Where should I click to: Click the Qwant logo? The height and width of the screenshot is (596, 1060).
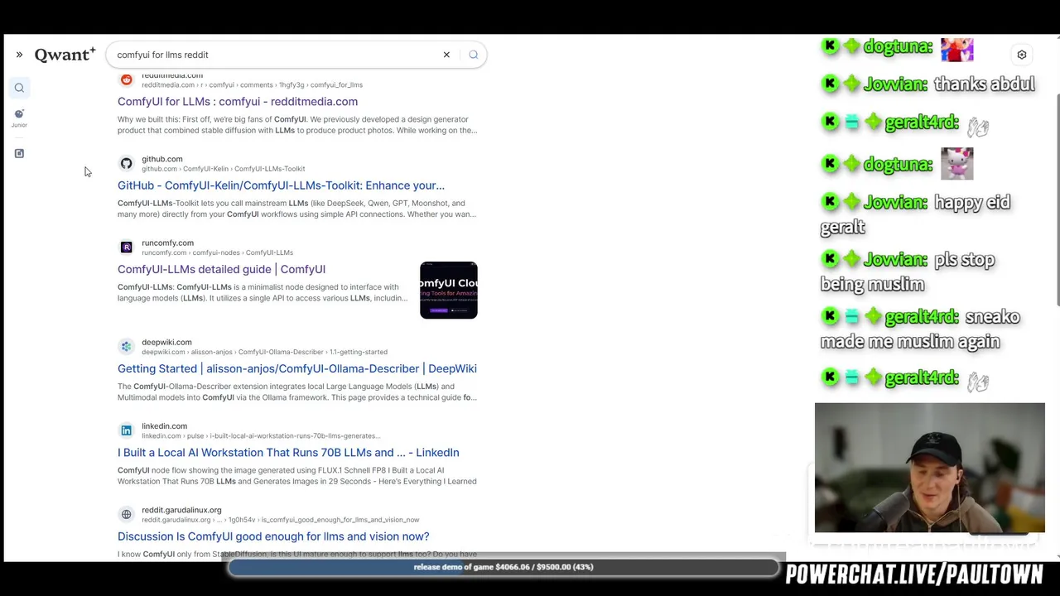[x=65, y=55]
